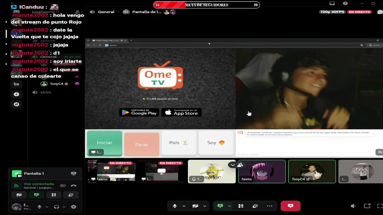383x215 pixels.
Task: Select TonyC4 participant tile
Action: [312, 171]
